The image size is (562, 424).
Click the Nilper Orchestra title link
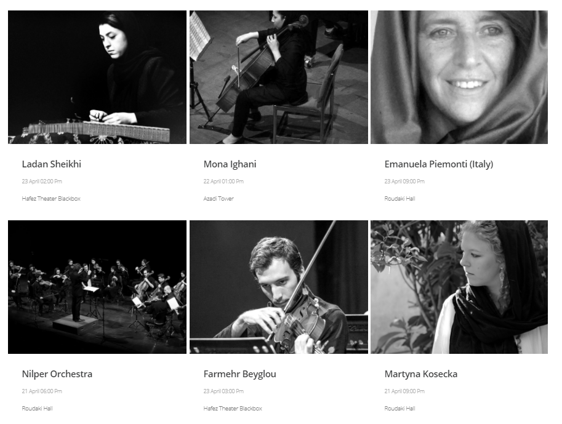[57, 374]
